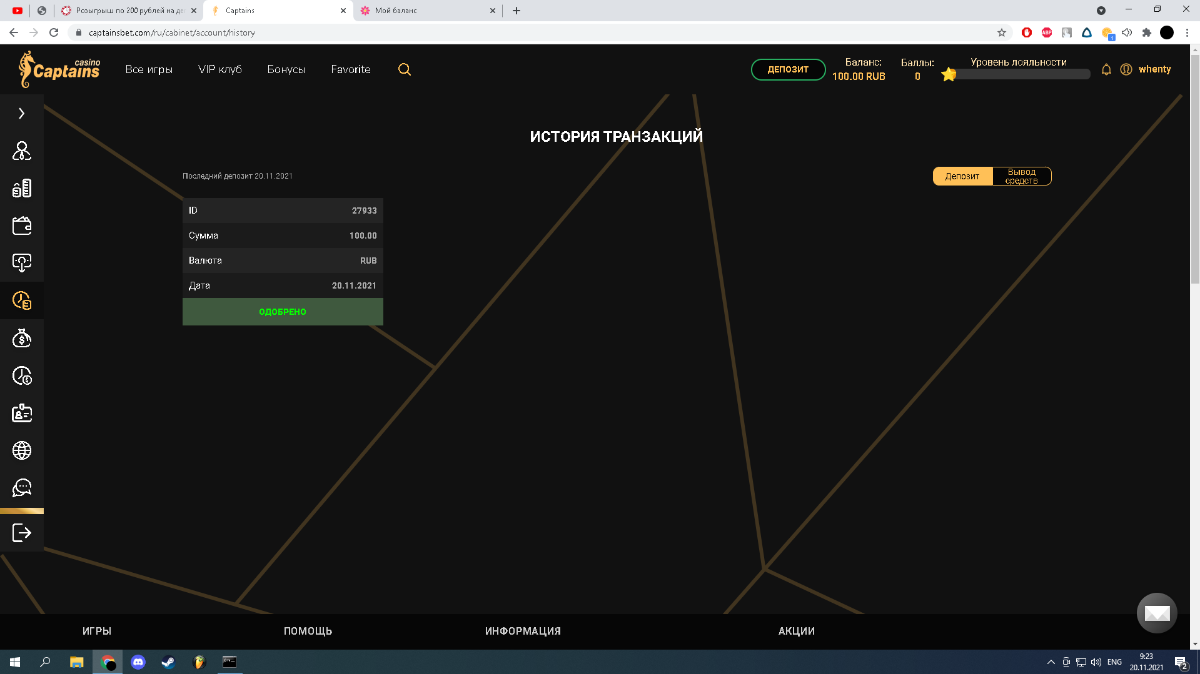The height and width of the screenshot is (674, 1200).
Task: Switch to Вывод средств history toggle
Action: click(1021, 176)
